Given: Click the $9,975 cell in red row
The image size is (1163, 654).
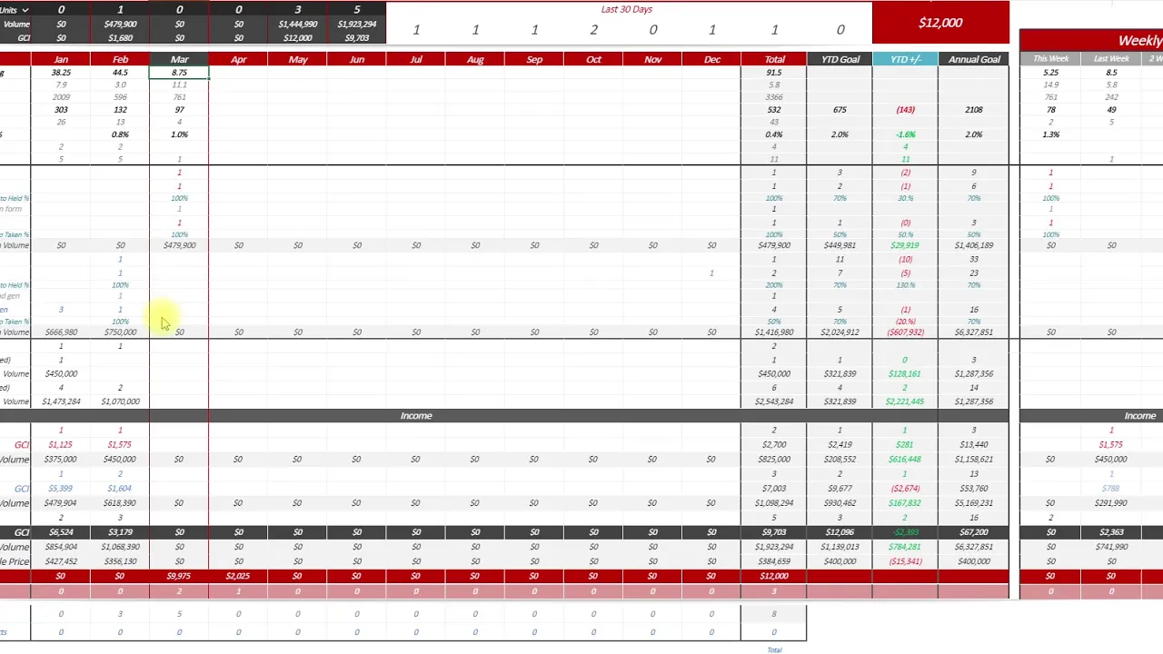Looking at the screenshot, I should tap(179, 576).
